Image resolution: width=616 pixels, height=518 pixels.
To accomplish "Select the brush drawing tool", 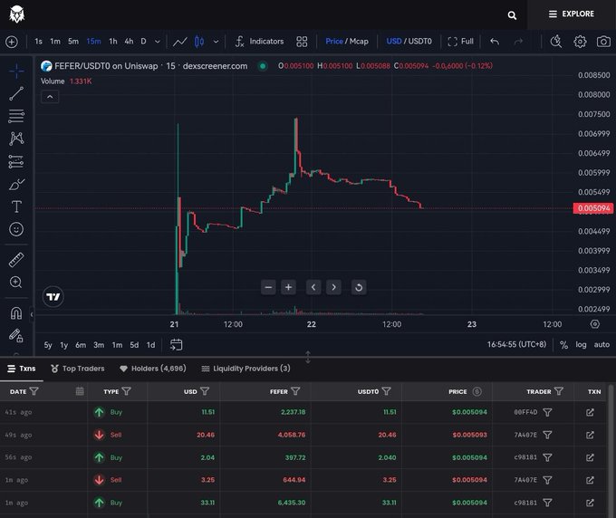I will click(16, 184).
